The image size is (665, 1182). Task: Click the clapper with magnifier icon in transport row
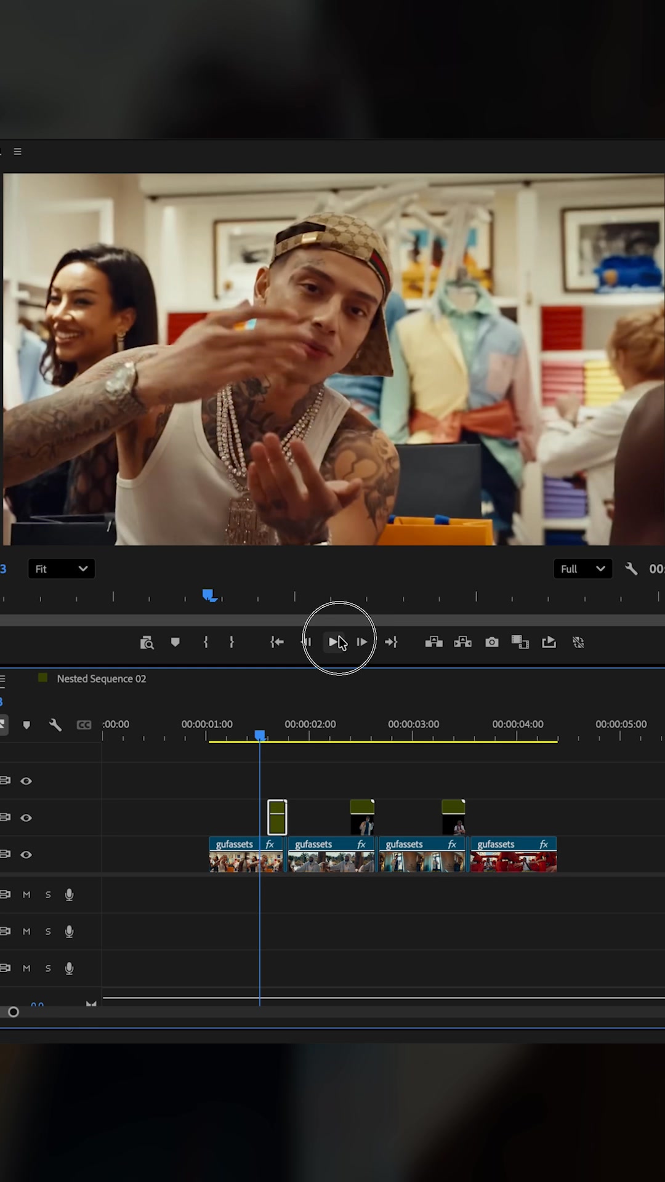click(147, 643)
